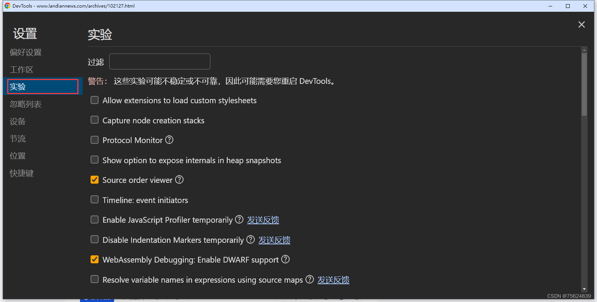Open Source order viewer help icon

tap(179, 179)
